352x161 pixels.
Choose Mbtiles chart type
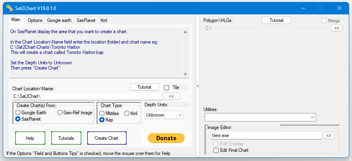[102, 113]
